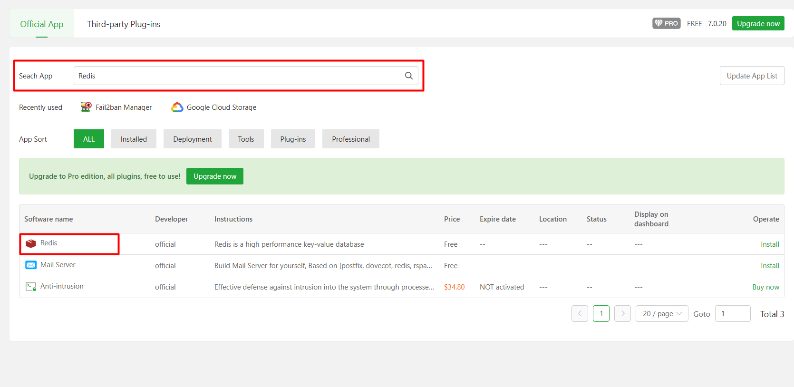This screenshot has width=794, height=387.
Task: Open the Anti-intrusion terminal icon
Action: click(31, 286)
